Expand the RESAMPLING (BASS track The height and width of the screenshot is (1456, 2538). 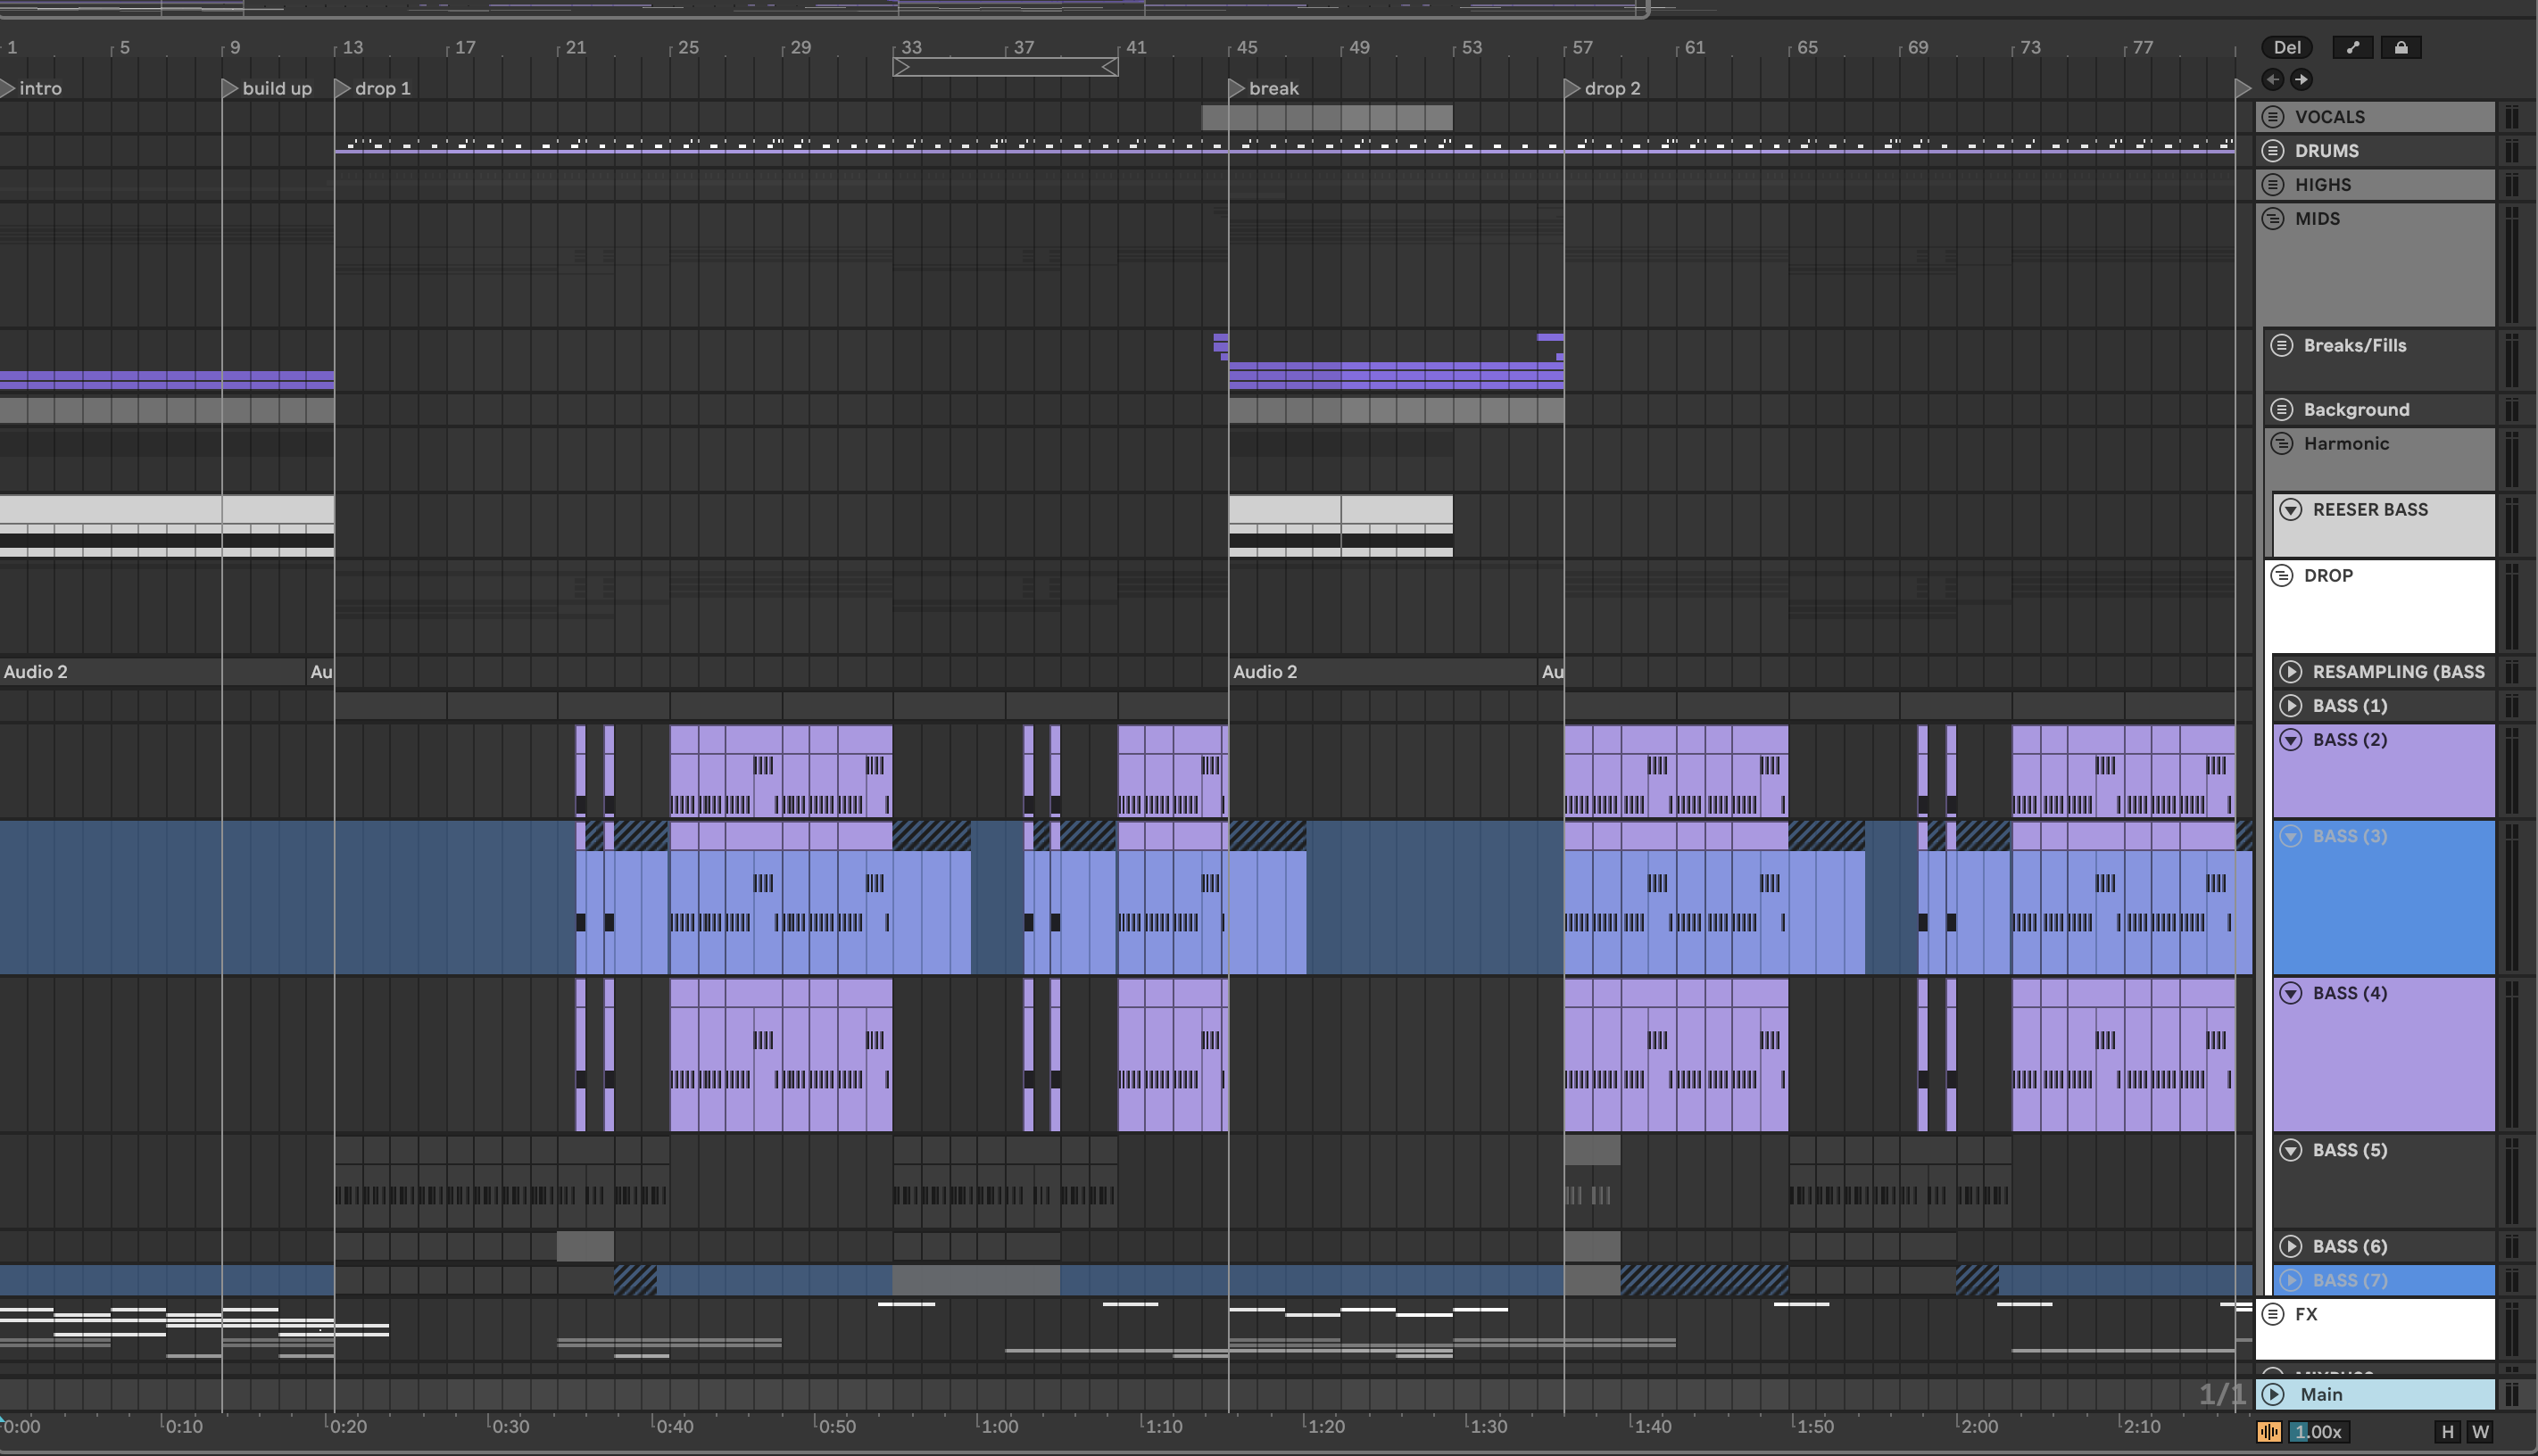2291,672
